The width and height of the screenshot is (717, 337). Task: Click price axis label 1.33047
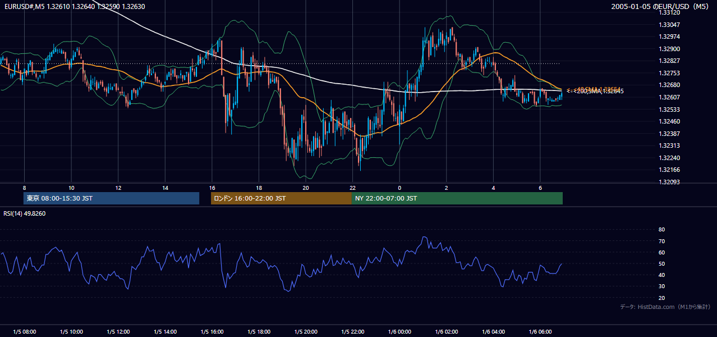(669, 25)
